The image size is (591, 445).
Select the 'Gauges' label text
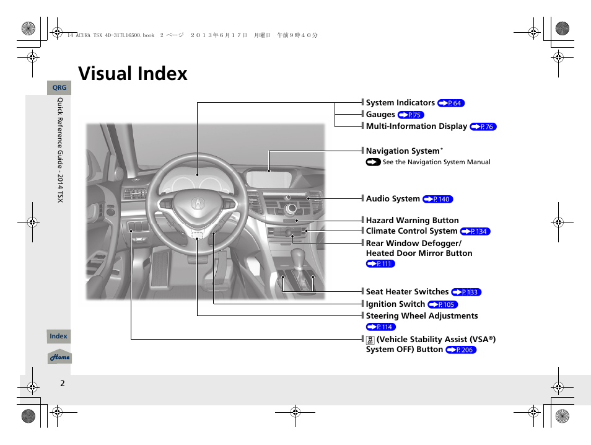tap(380, 114)
